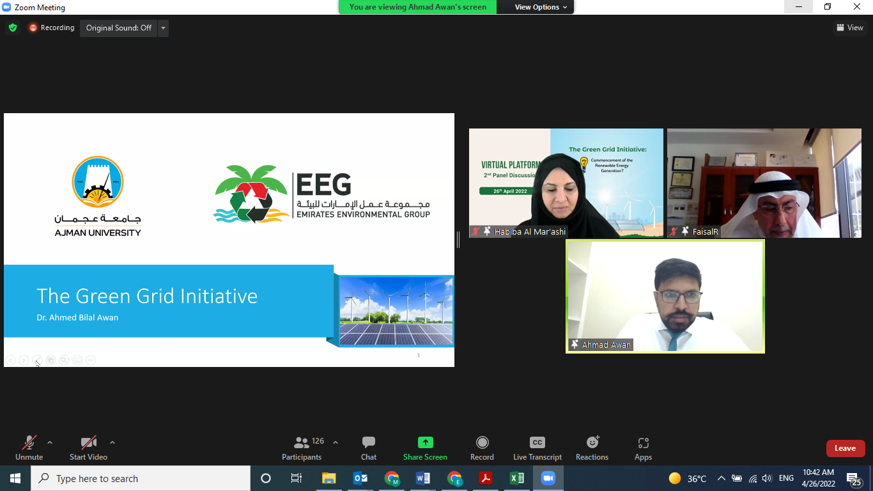Enable Live Transcript captions
Screen dimensions: 873x491
537,448
